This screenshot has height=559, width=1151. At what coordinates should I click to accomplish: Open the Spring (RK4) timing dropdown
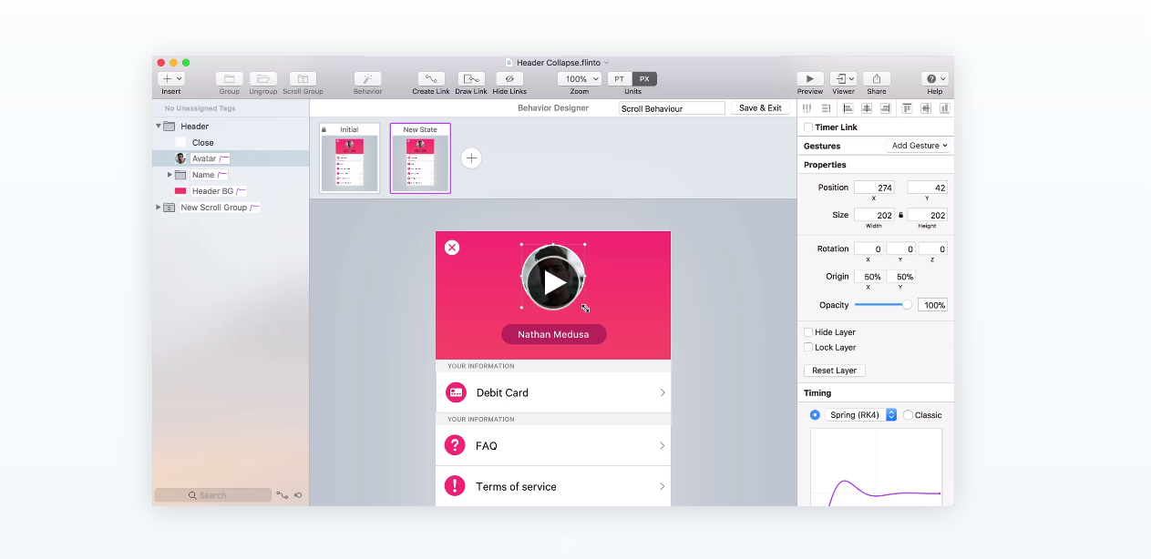point(860,415)
